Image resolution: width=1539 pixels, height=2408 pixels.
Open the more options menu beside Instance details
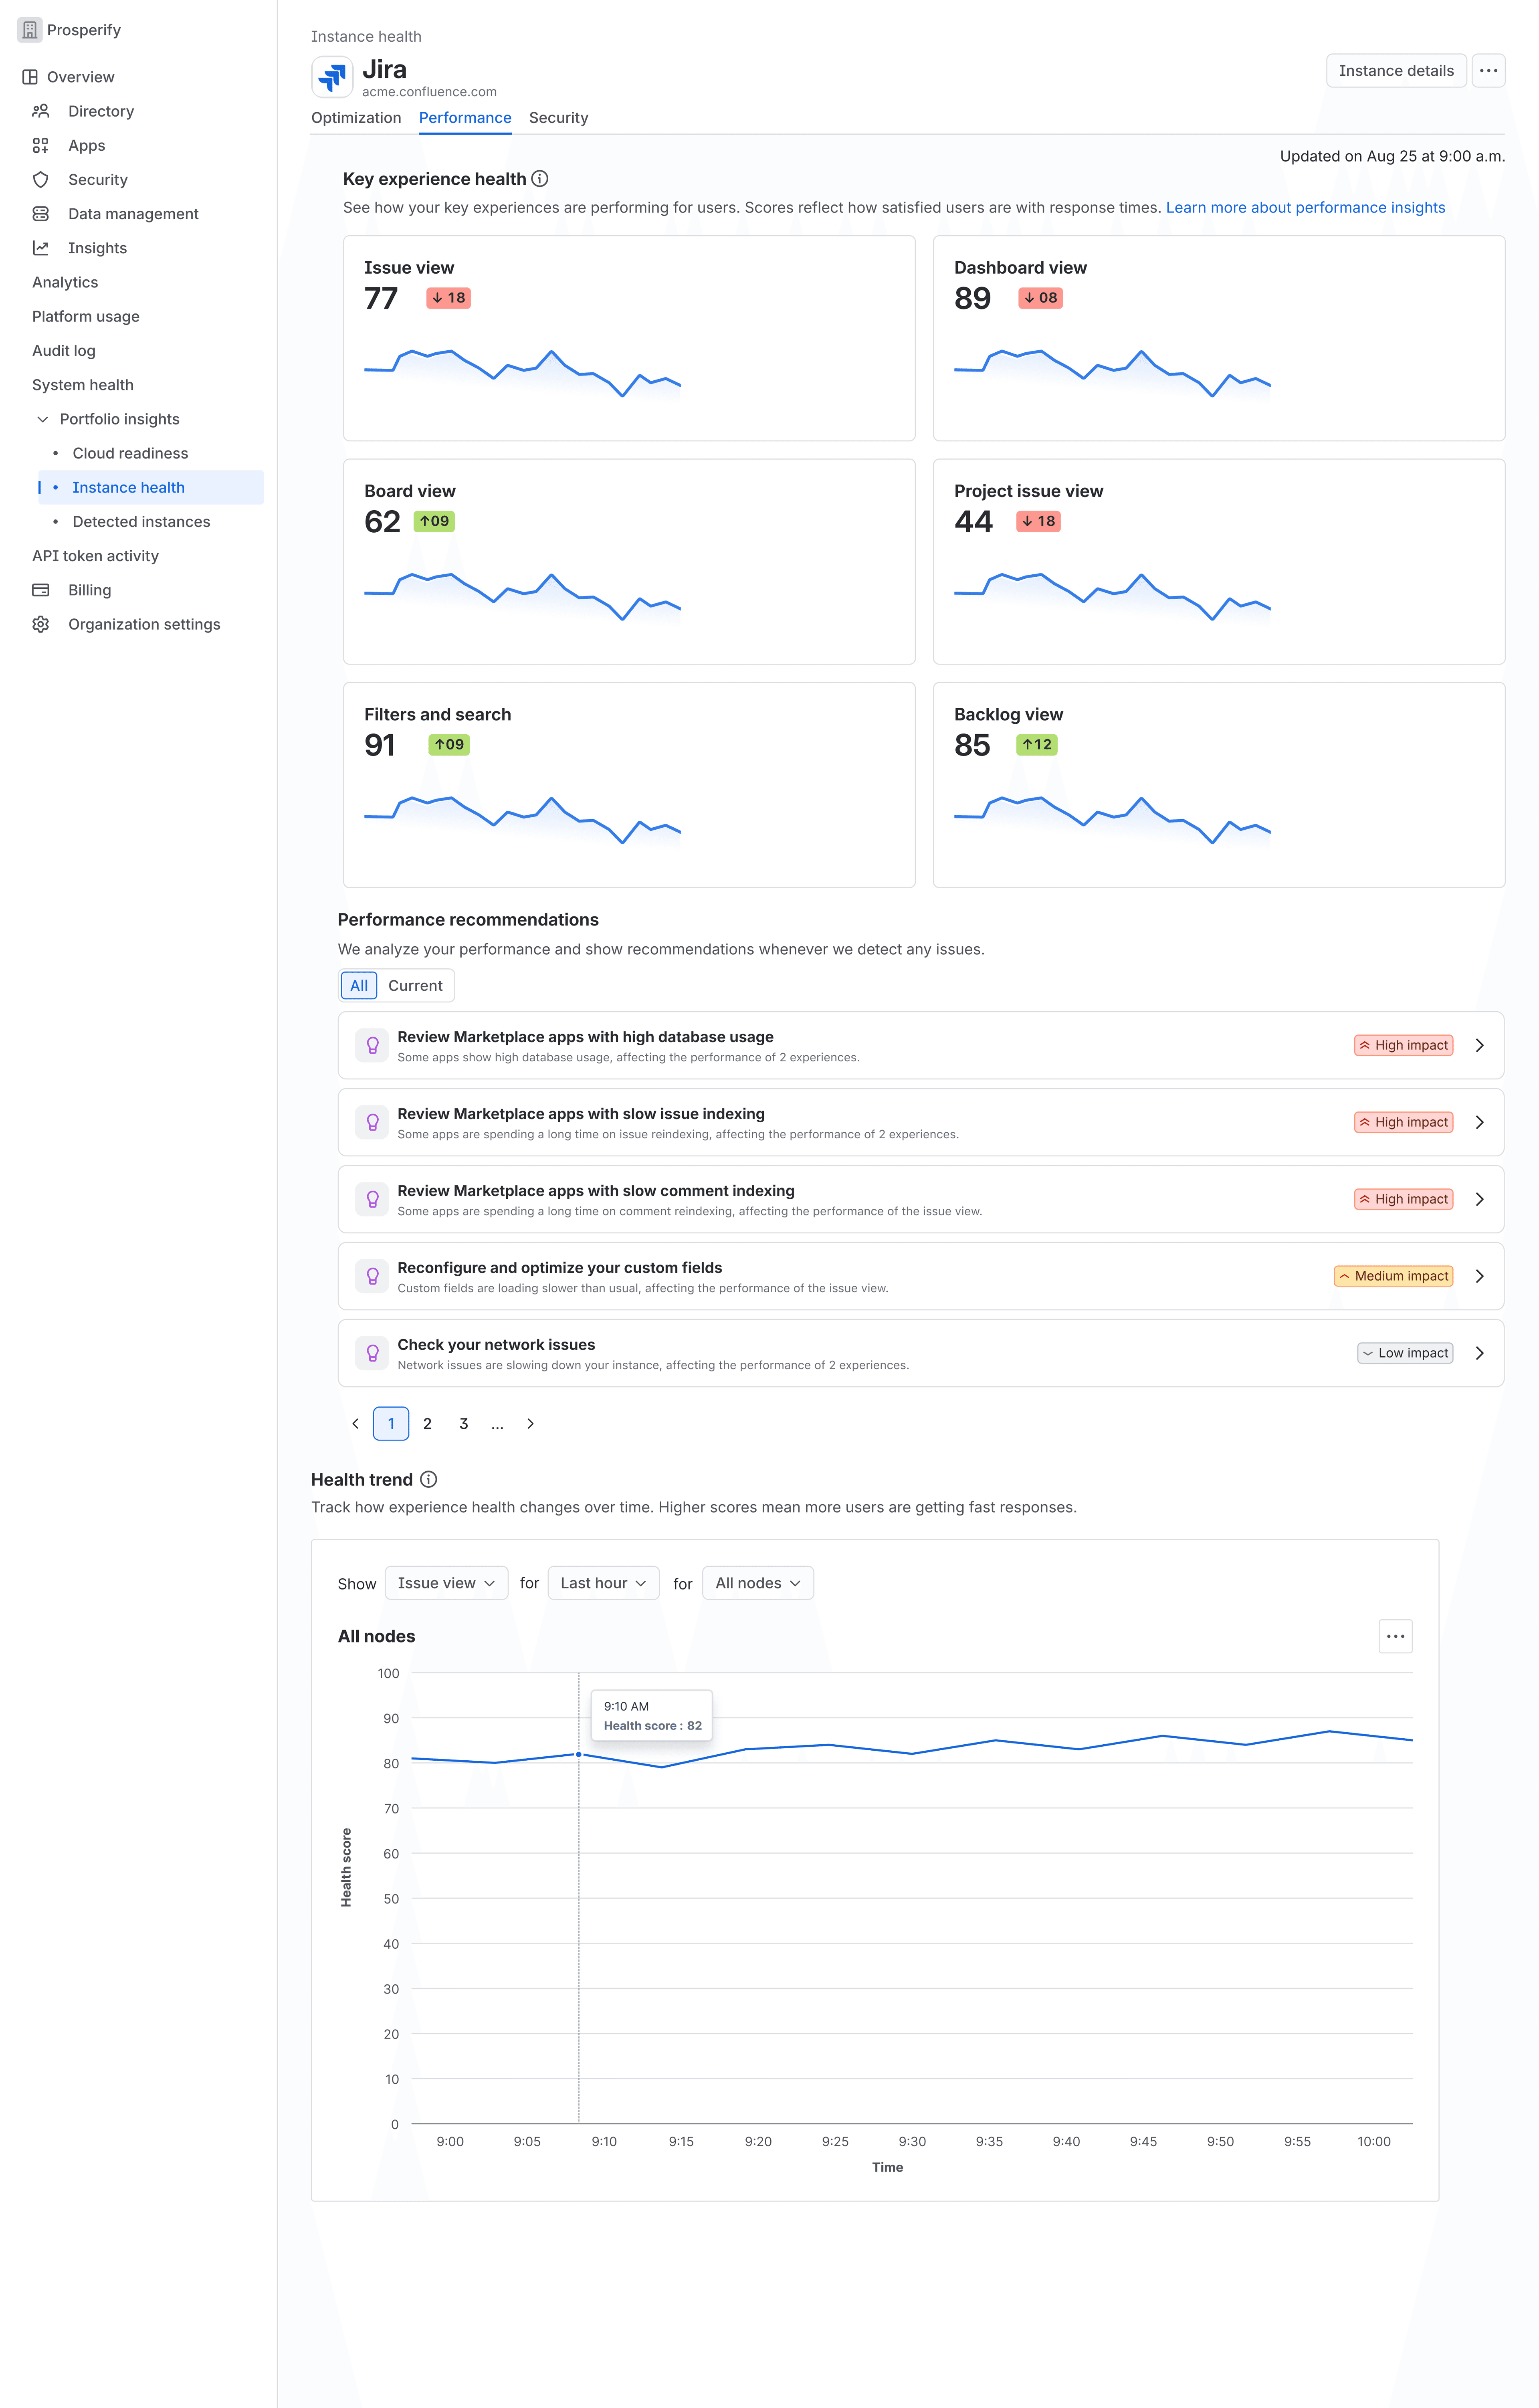1488,71
